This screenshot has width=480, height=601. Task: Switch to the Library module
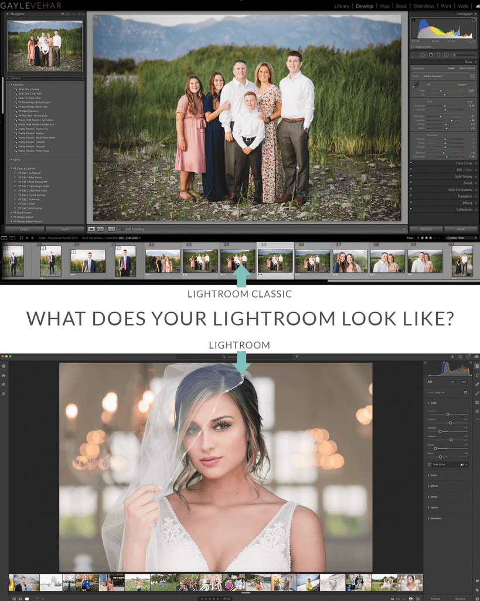[342, 6]
